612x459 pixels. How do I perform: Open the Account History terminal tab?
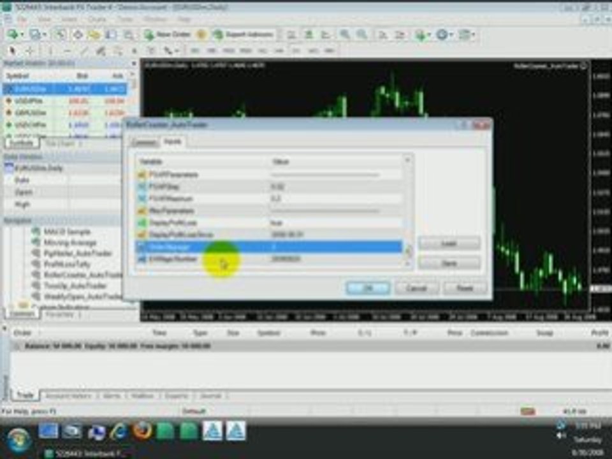(68, 396)
